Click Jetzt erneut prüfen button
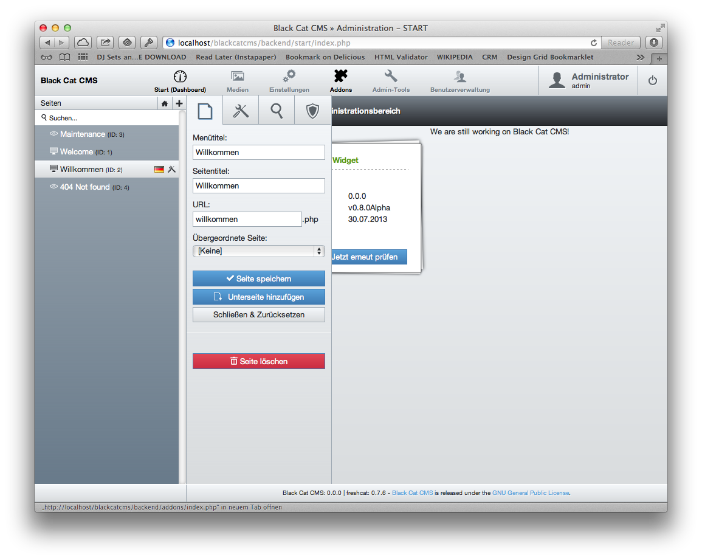702x560 pixels. point(370,257)
